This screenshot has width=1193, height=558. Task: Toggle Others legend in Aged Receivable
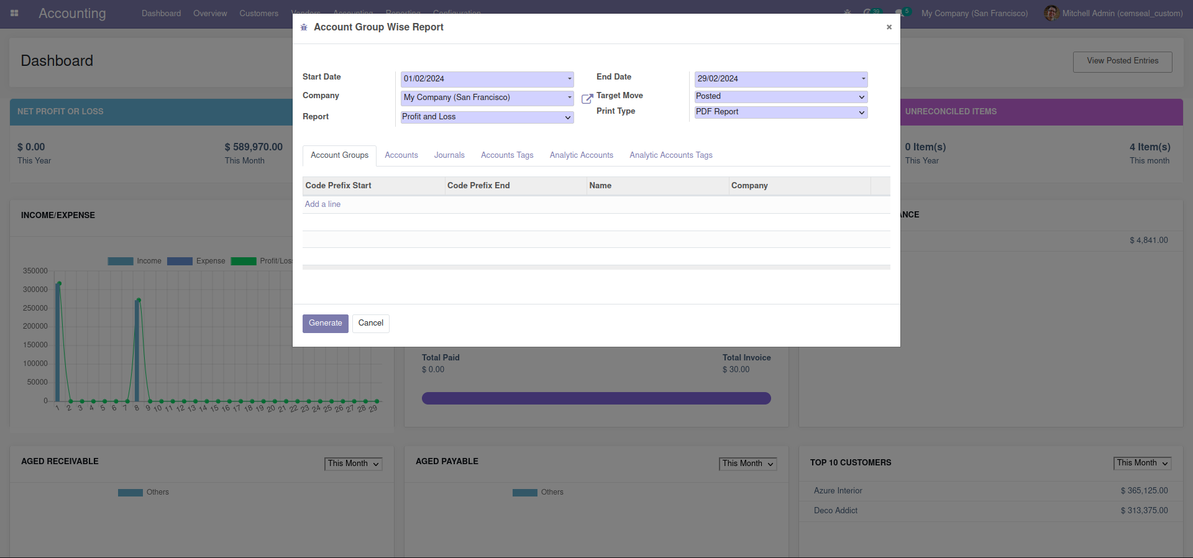point(144,492)
